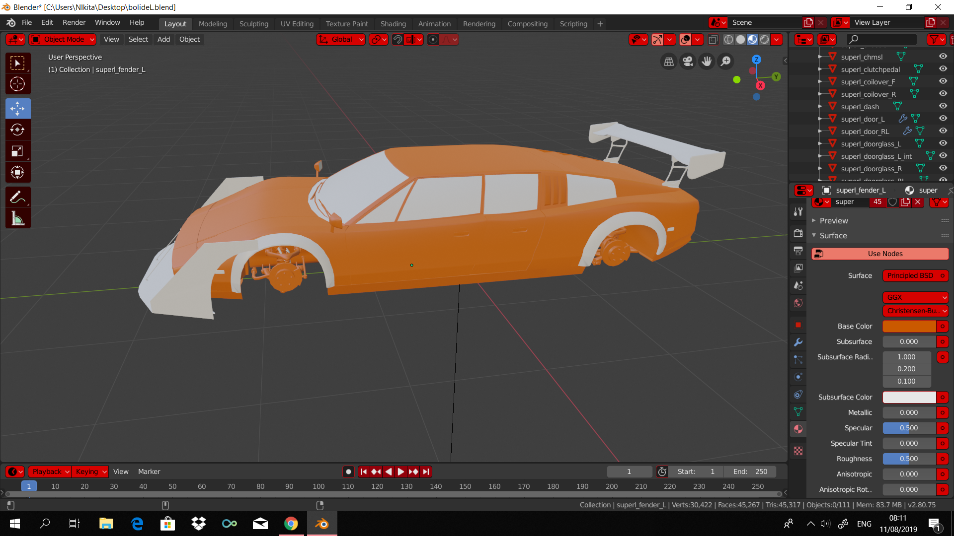Select the Move tool in toolbar
This screenshot has width=954, height=536.
pyautogui.click(x=17, y=108)
